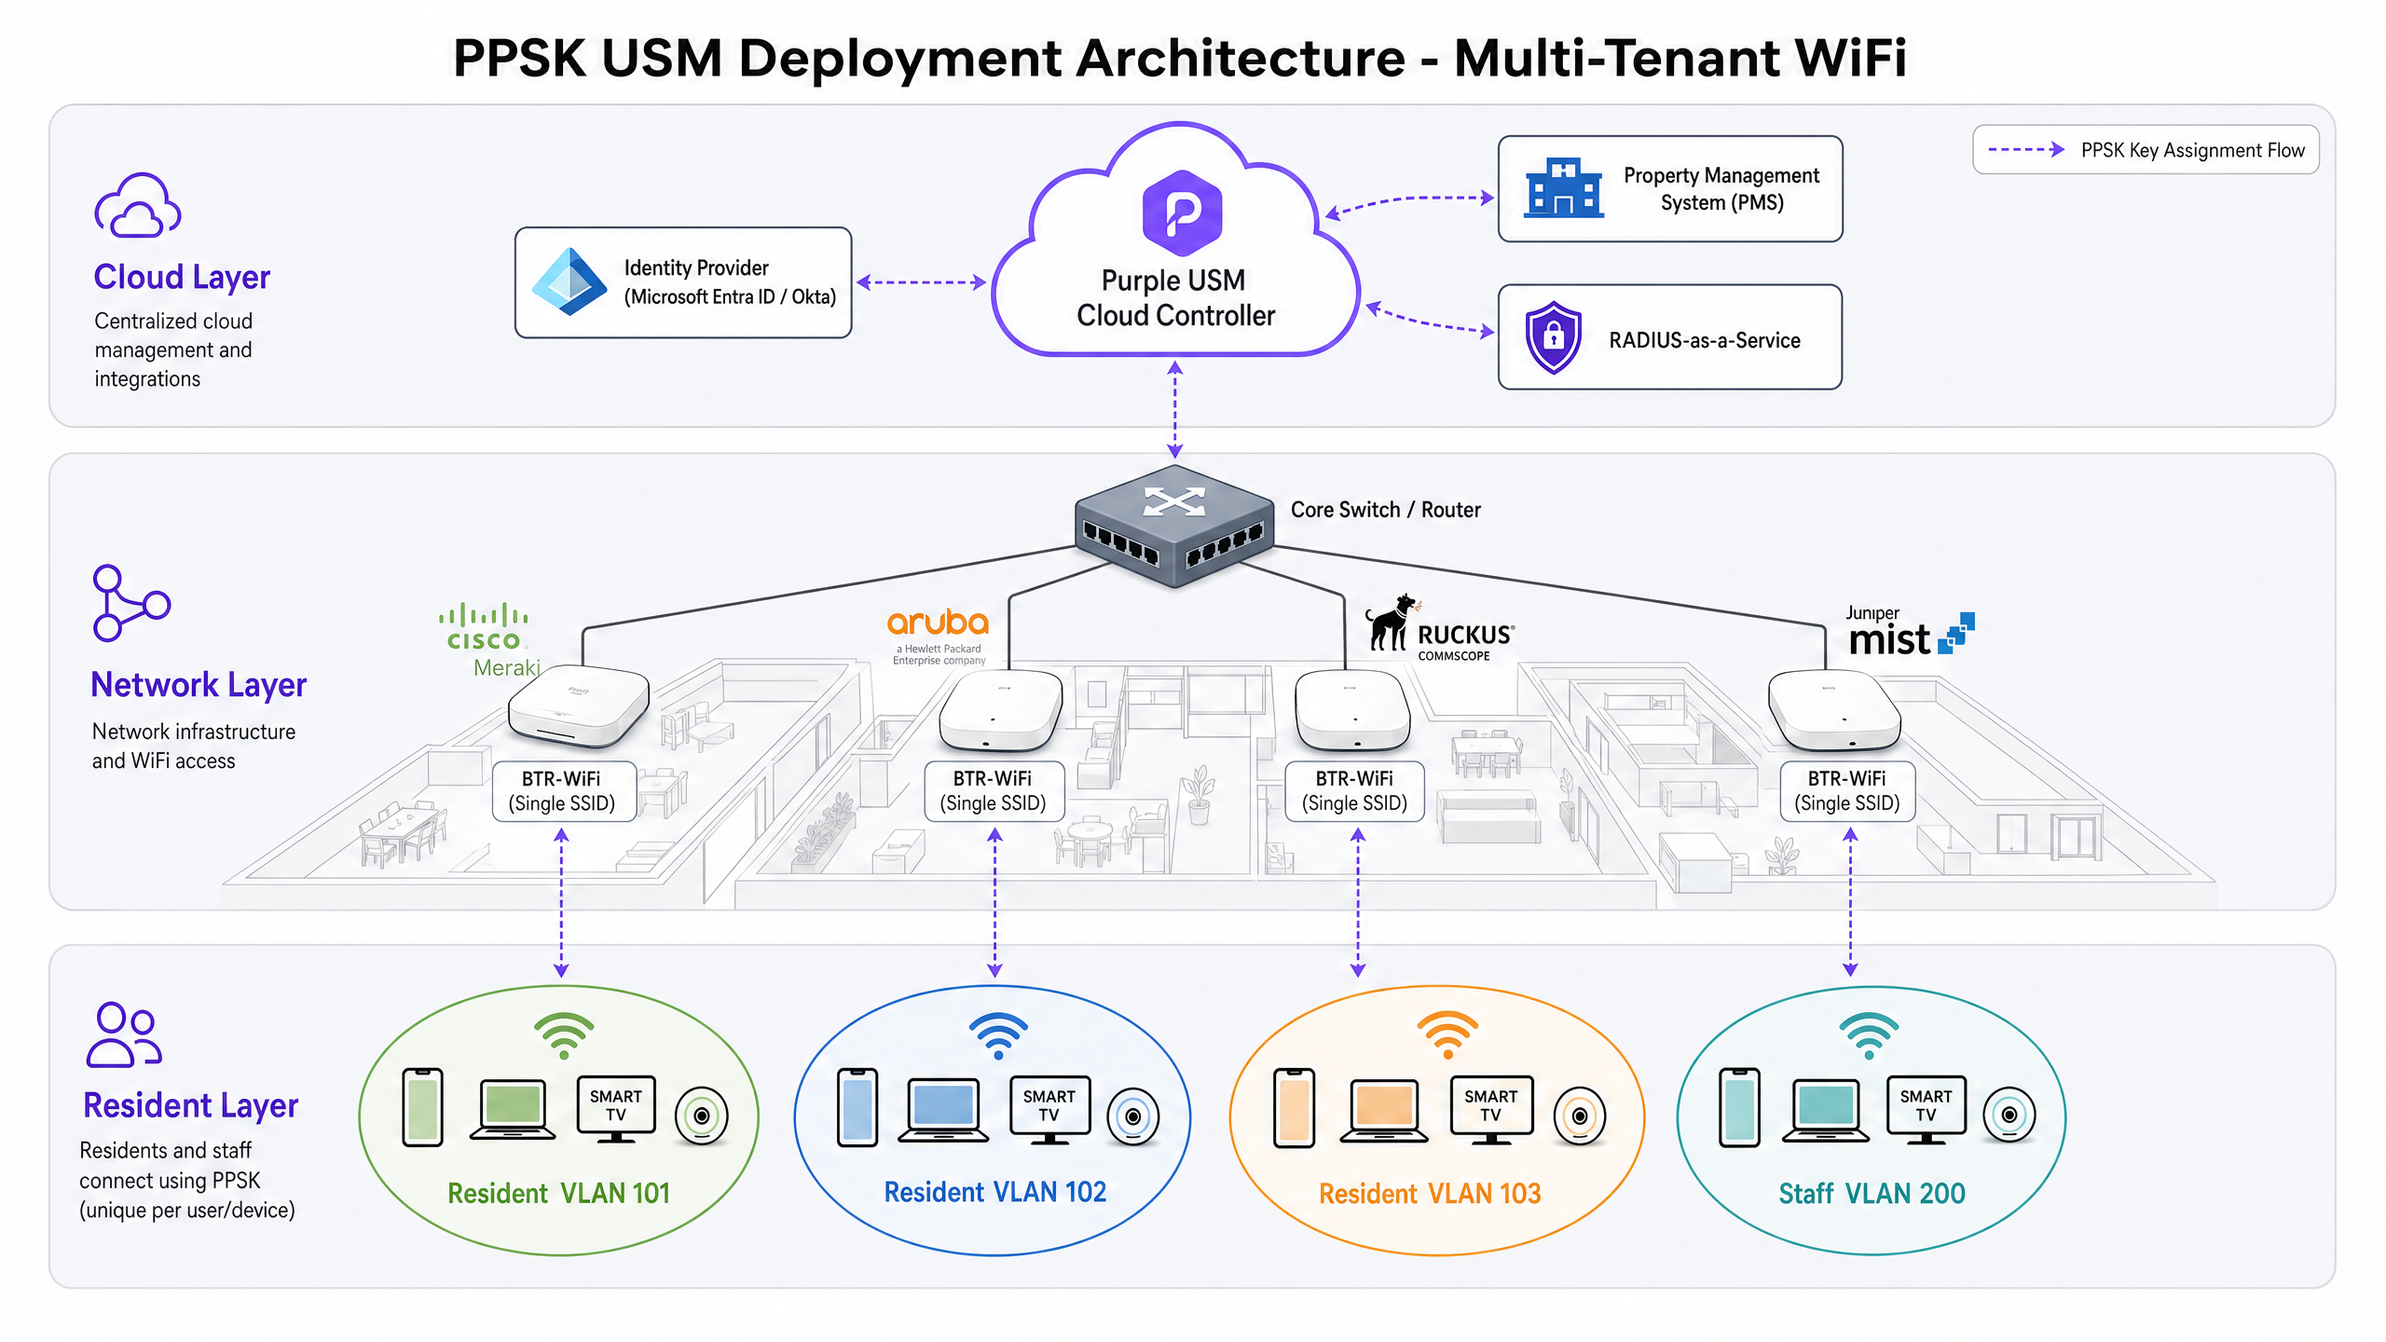Select the phone in Staff VLAN 200
The image size is (2386, 1342).
[1739, 1107]
